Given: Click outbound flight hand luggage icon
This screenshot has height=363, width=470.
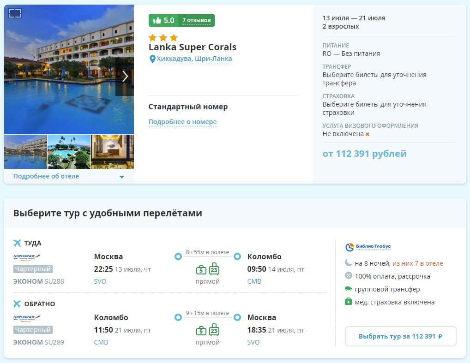Looking at the screenshot, I should [x=201, y=269].
